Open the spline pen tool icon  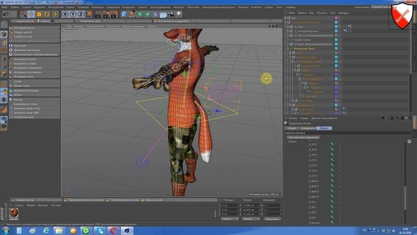[x=132, y=14]
